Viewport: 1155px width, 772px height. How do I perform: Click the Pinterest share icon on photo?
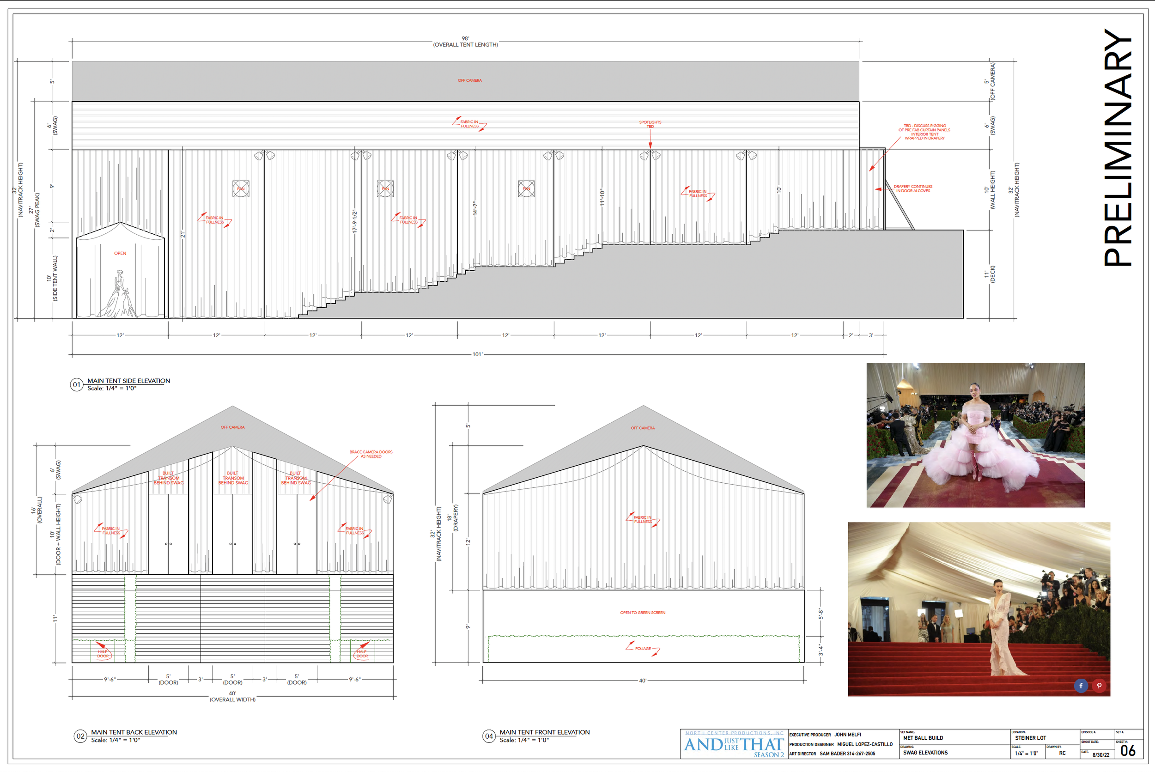[x=1099, y=685]
